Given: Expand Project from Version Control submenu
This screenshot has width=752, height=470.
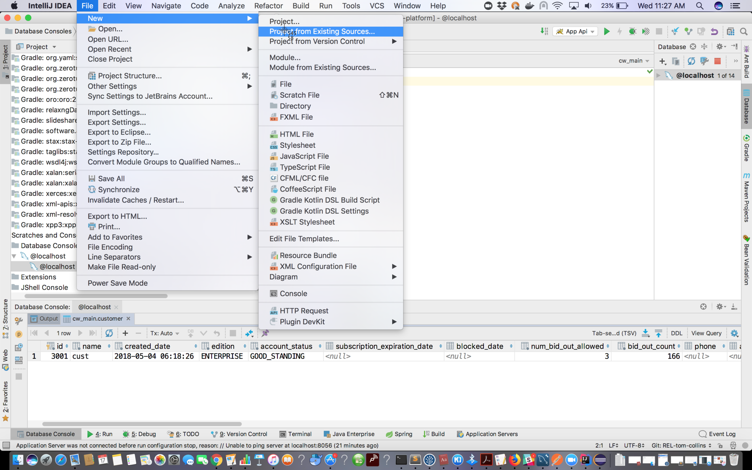Looking at the screenshot, I should (x=330, y=41).
